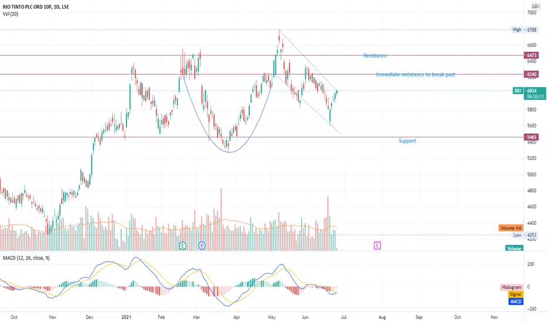Click the 200 value on MACD axis
Image resolution: width=548 pixels, height=323 pixels.
pyautogui.click(x=530, y=264)
